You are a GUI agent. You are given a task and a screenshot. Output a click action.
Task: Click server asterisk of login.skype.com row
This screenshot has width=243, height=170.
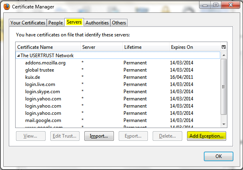point(83,91)
